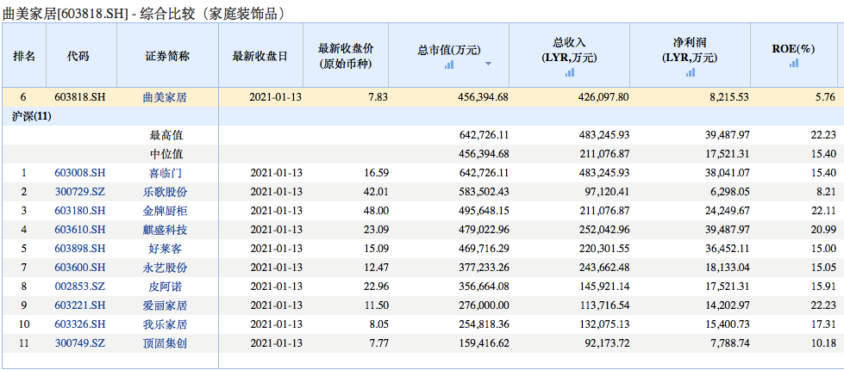Image resolution: width=844 pixels, height=370 pixels.
Task: Click the security name 乐歌股份
Action: (x=167, y=192)
